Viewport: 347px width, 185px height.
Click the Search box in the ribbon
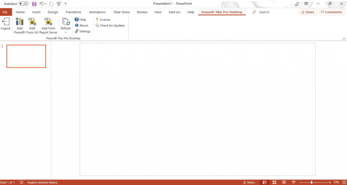point(261,12)
